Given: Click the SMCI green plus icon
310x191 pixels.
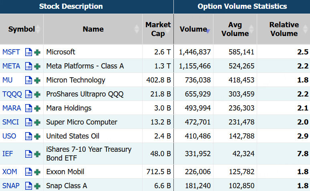Looking at the screenshot, I should pyautogui.click(x=37, y=122).
